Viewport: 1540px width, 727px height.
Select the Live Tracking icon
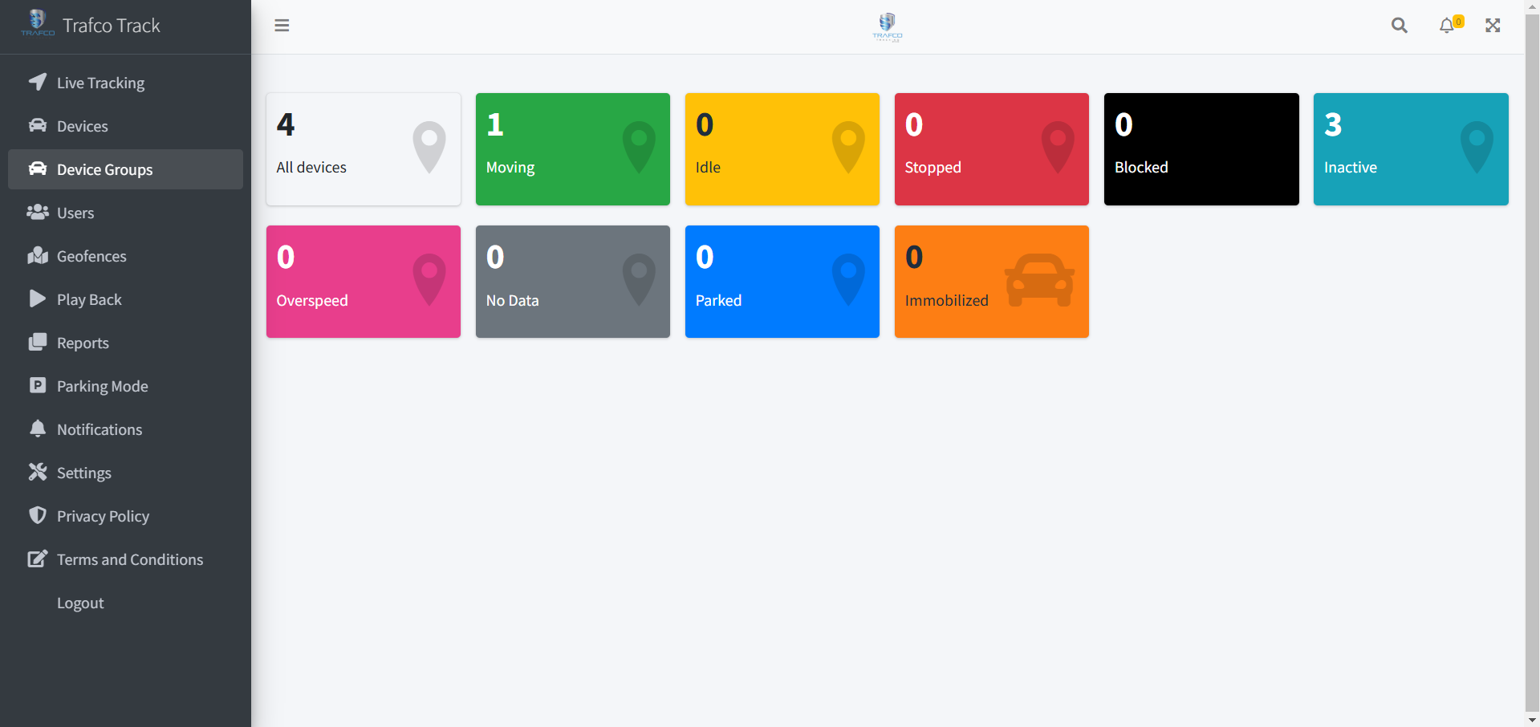(38, 82)
